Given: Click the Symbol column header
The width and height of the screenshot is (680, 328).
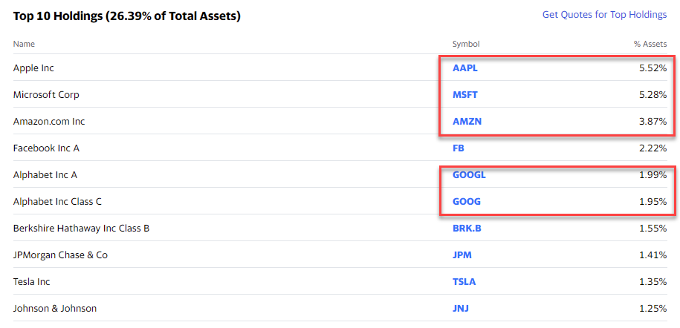Looking at the screenshot, I should tap(466, 45).
